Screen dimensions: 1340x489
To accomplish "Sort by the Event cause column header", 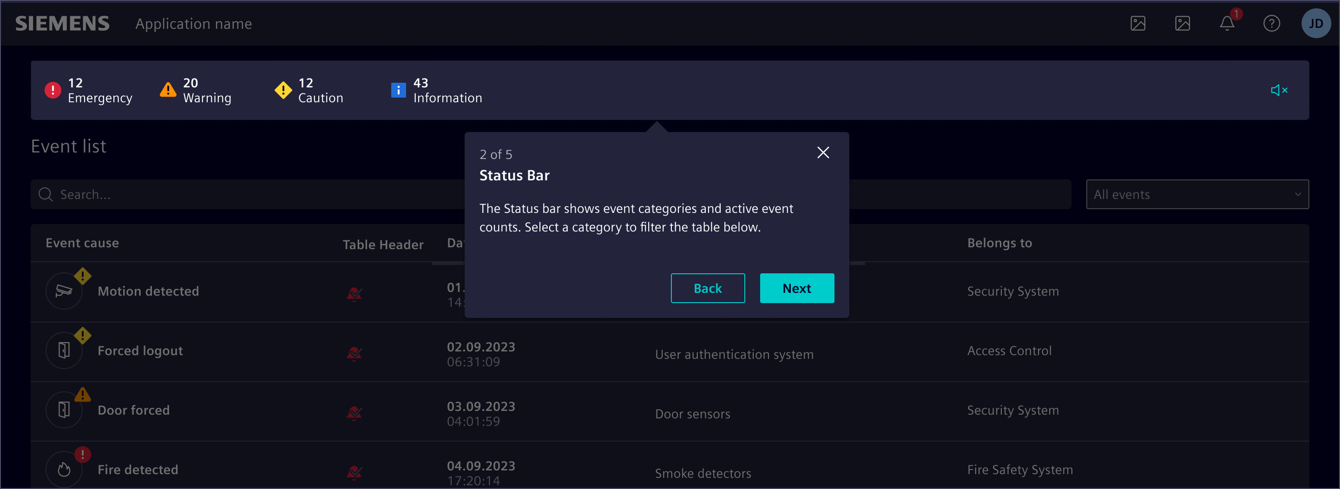I will 82,243.
